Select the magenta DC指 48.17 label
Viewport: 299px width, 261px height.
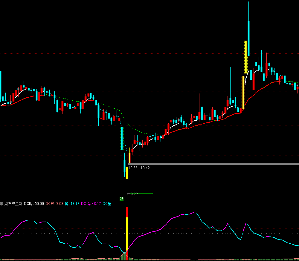click(91, 204)
